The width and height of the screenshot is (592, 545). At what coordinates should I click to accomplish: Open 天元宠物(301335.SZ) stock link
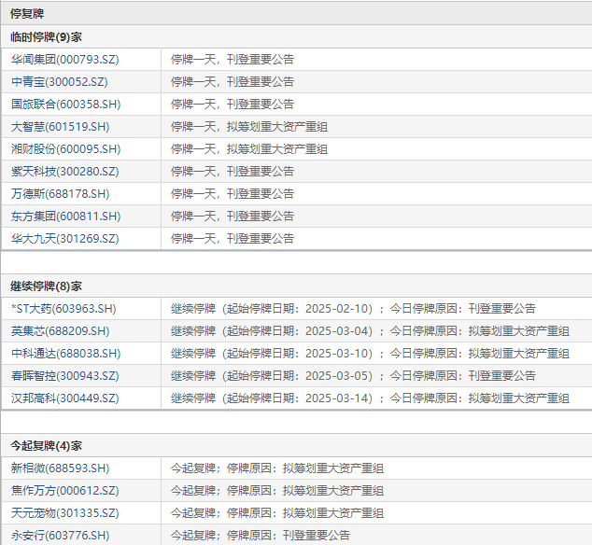(65, 513)
